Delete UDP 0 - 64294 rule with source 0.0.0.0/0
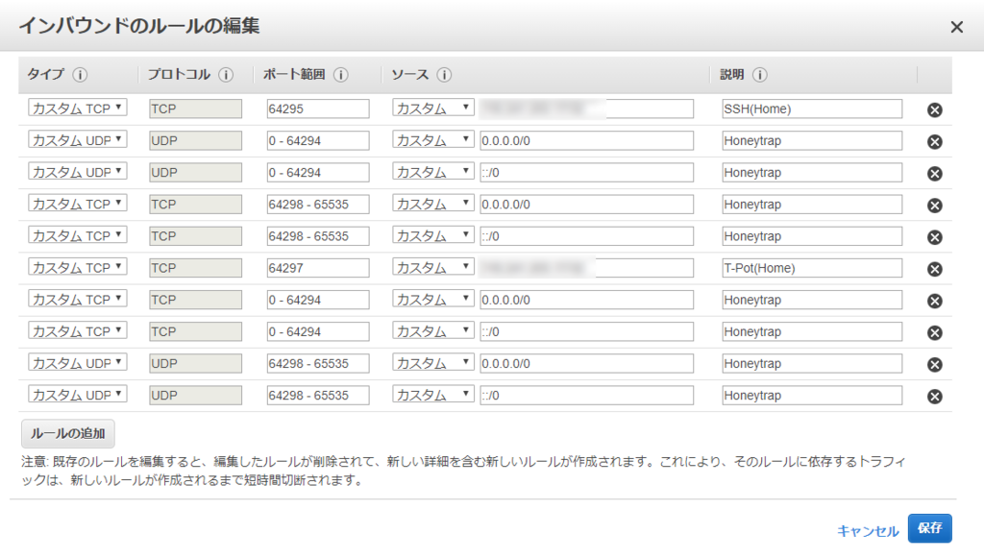984x558 pixels. (934, 142)
